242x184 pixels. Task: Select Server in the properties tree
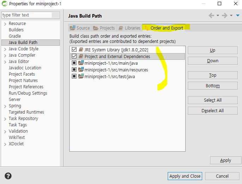coord(14,100)
